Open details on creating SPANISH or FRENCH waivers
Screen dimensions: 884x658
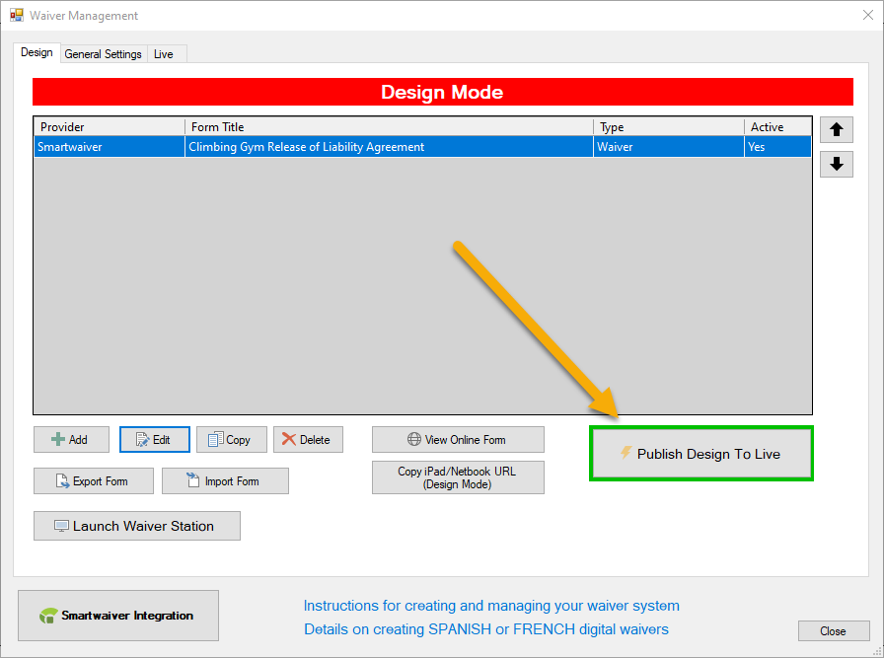tap(486, 629)
